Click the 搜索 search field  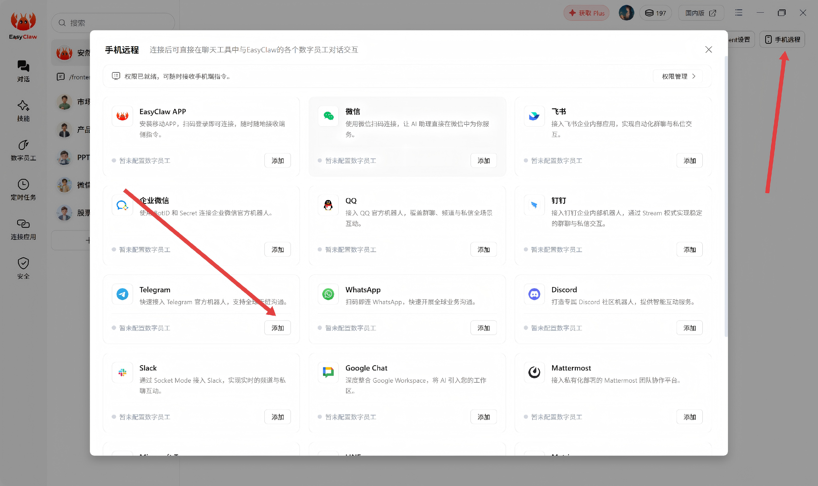[x=113, y=23]
